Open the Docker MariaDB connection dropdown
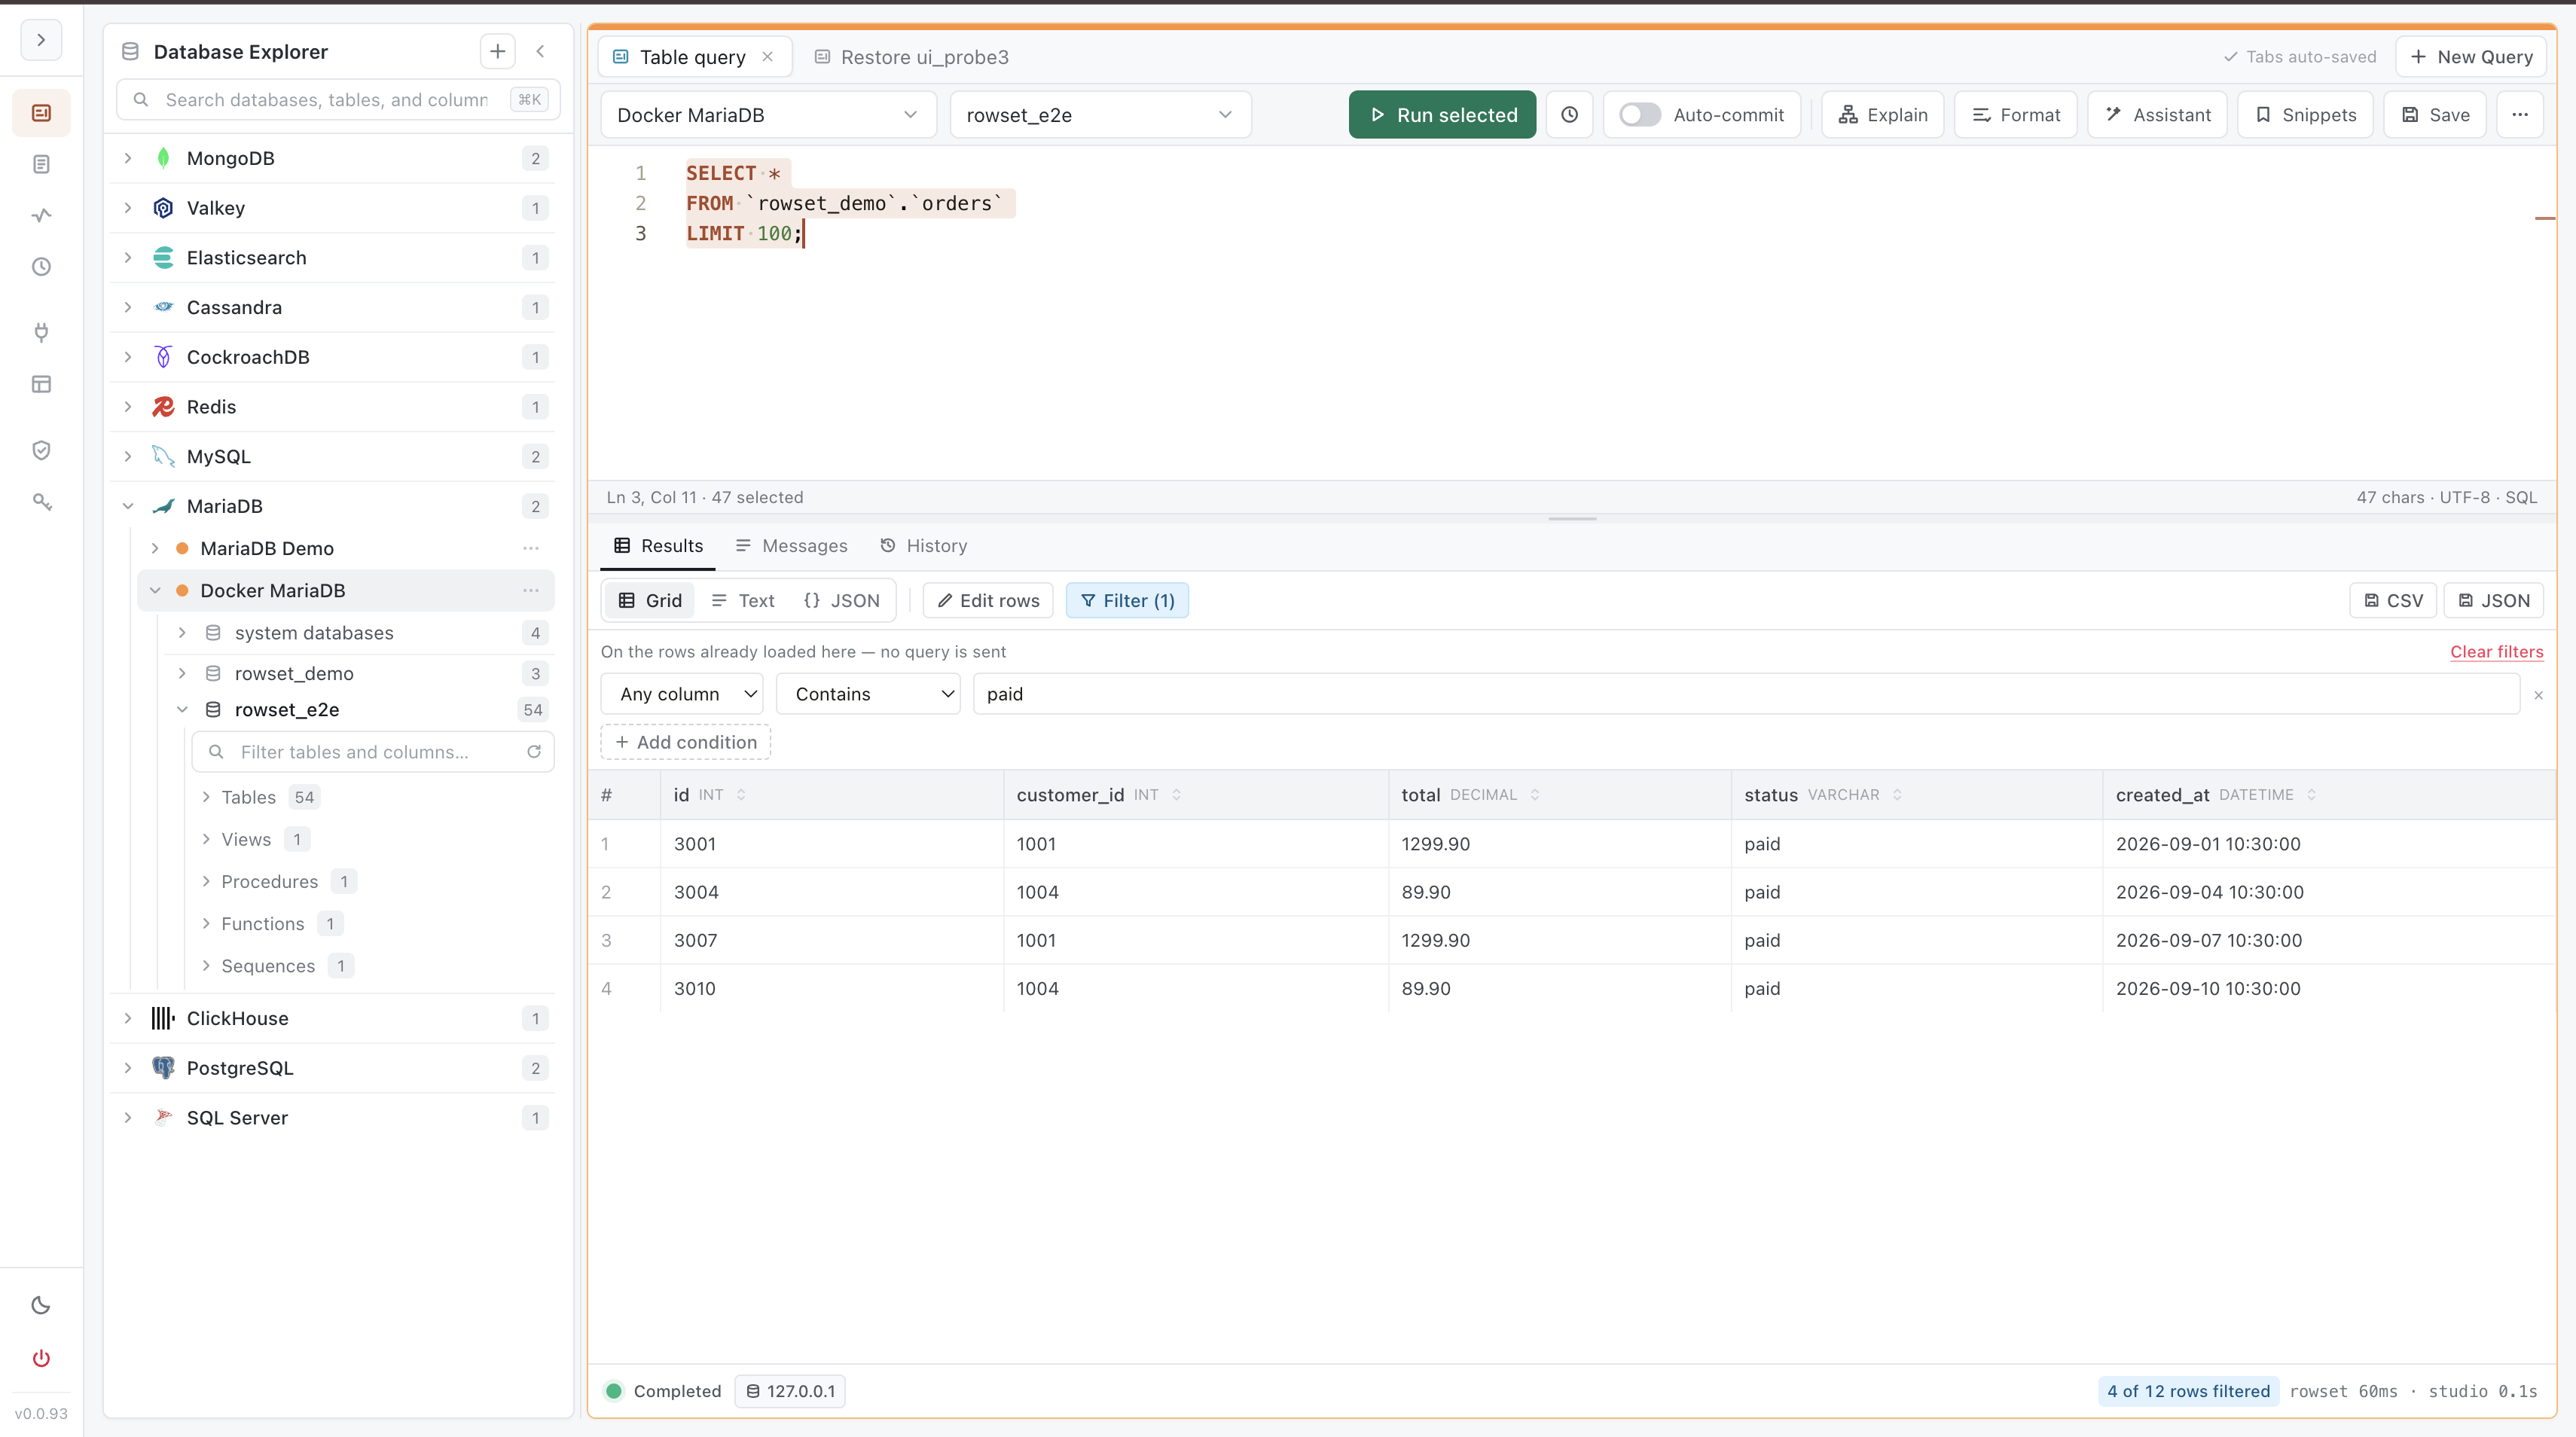The height and width of the screenshot is (1437, 2576). (768, 115)
